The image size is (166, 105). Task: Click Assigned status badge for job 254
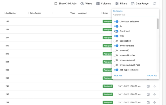(107, 30)
